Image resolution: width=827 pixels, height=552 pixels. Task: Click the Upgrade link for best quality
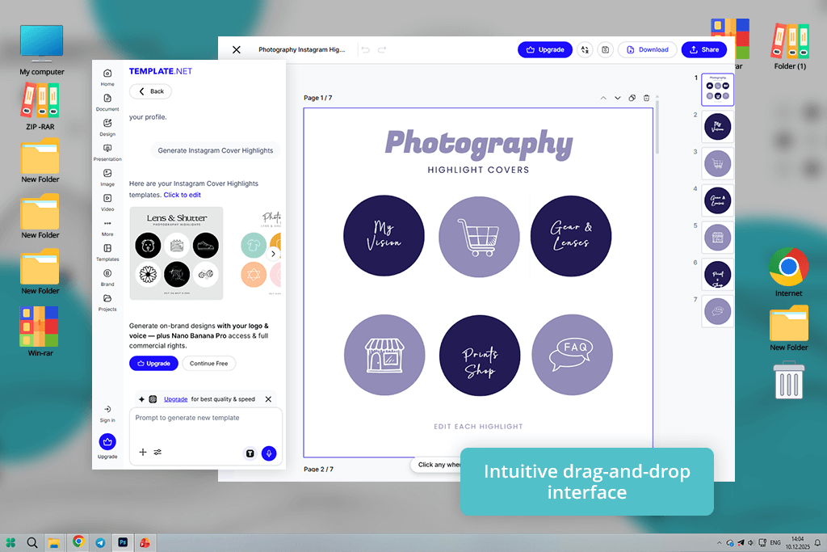click(175, 399)
